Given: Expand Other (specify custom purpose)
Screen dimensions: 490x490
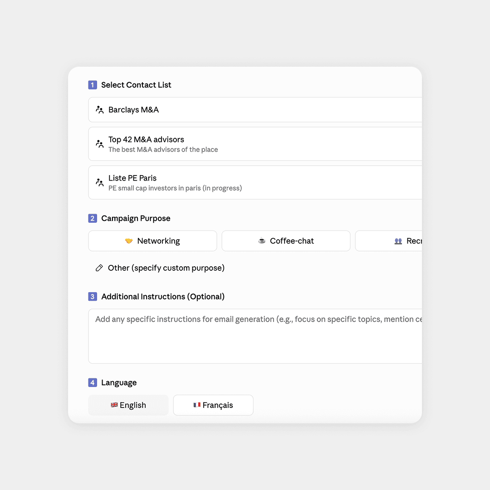Looking at the screenshot, I should (x=166, y=268).
